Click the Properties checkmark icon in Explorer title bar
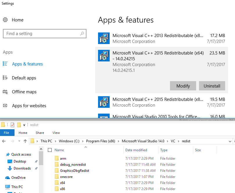This screenshot has height=193, width=235. point(12,125)
